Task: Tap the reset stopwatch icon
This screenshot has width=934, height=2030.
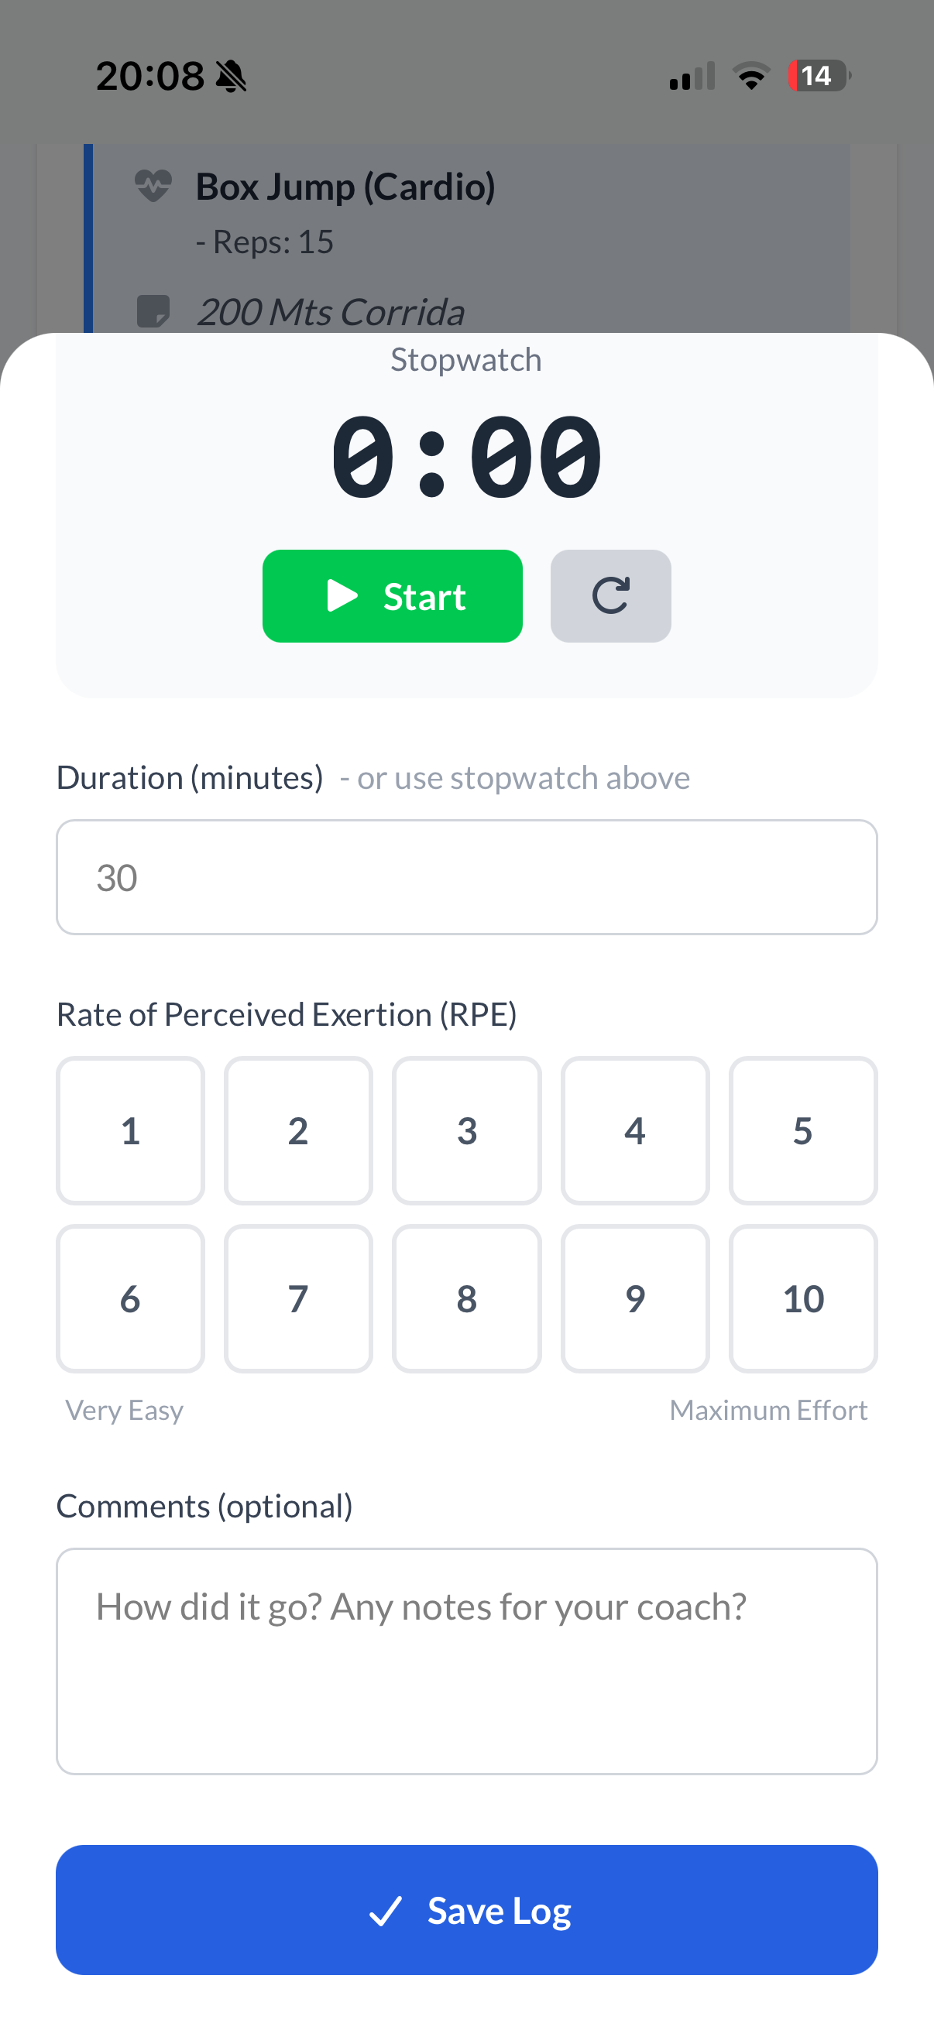Action: 611,596
